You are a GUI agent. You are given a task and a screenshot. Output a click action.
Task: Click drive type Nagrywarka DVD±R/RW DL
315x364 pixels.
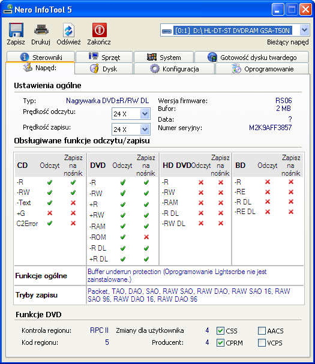pyautogui.click(x=107, y=101)
